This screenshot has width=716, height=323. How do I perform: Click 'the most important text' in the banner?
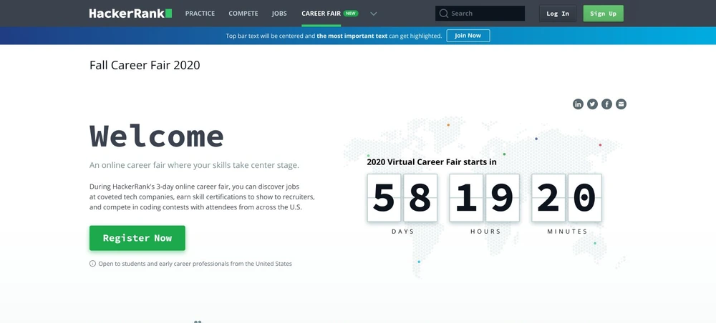click(352, 36)
